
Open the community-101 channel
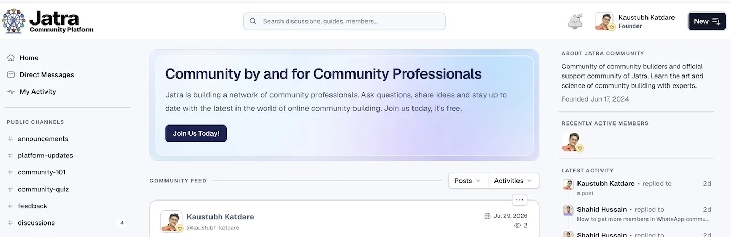click(42, 172)
